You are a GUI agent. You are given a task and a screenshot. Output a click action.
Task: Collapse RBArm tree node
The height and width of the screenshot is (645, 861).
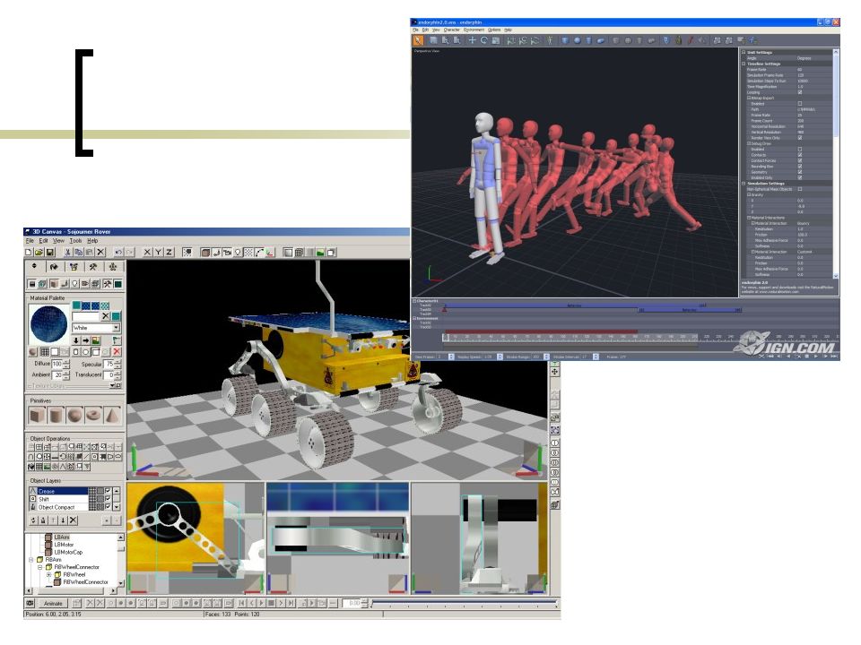[x=30, y=559]
